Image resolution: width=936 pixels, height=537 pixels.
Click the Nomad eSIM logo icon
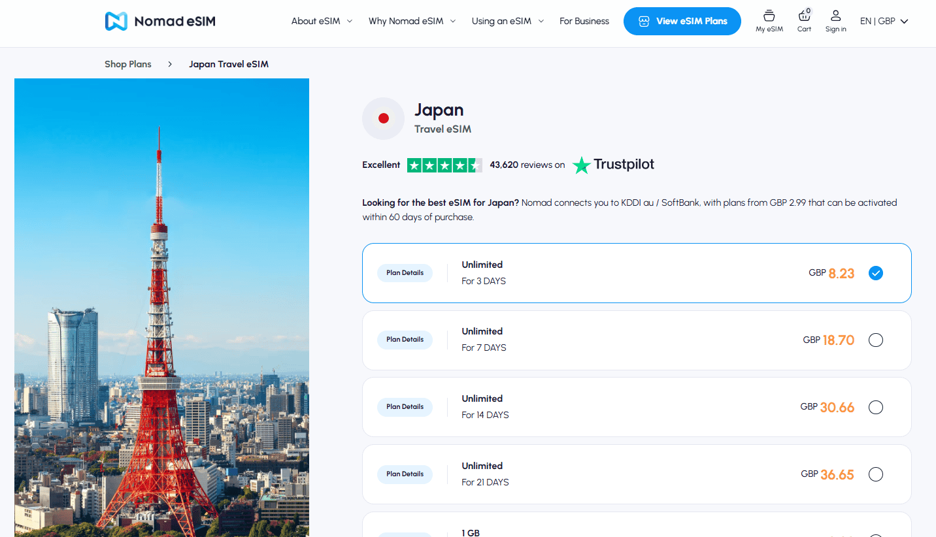(116, 21)
